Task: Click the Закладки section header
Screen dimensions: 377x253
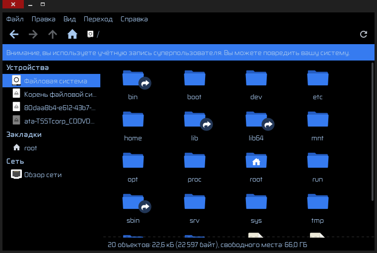Action: [24, 134]
